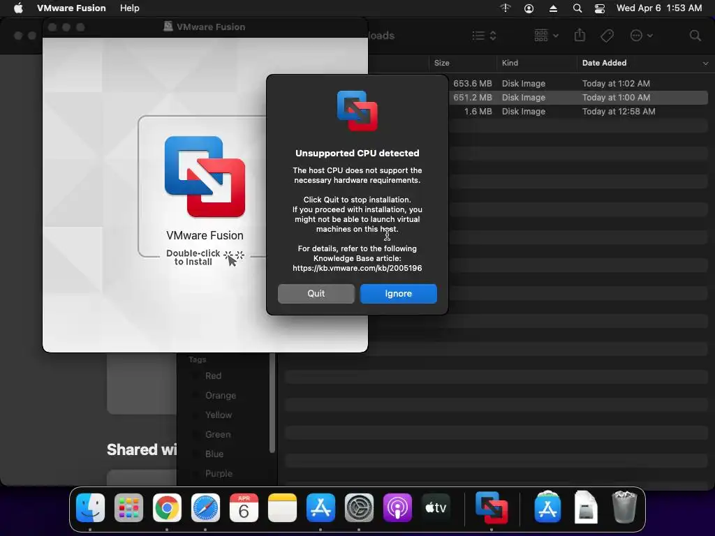Screen dimensions: 715x536
Task: Click the eject icon in the menu bar
Action: 553,8
